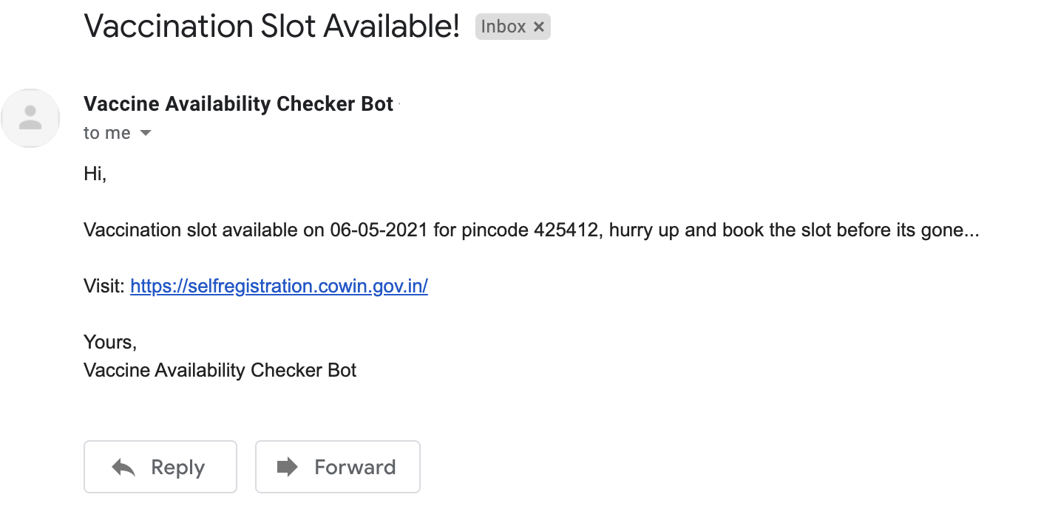Click sender name Vaccine Availability Checker Bot in header
The image size is (1041, 517).
239,104
